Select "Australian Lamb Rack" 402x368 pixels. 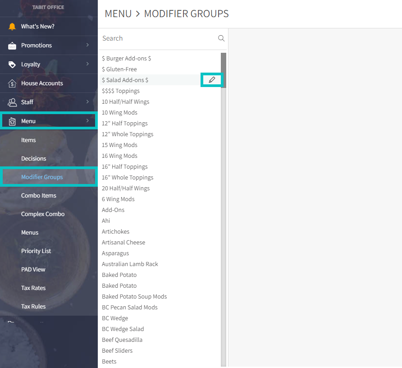[x=130, y=264]
